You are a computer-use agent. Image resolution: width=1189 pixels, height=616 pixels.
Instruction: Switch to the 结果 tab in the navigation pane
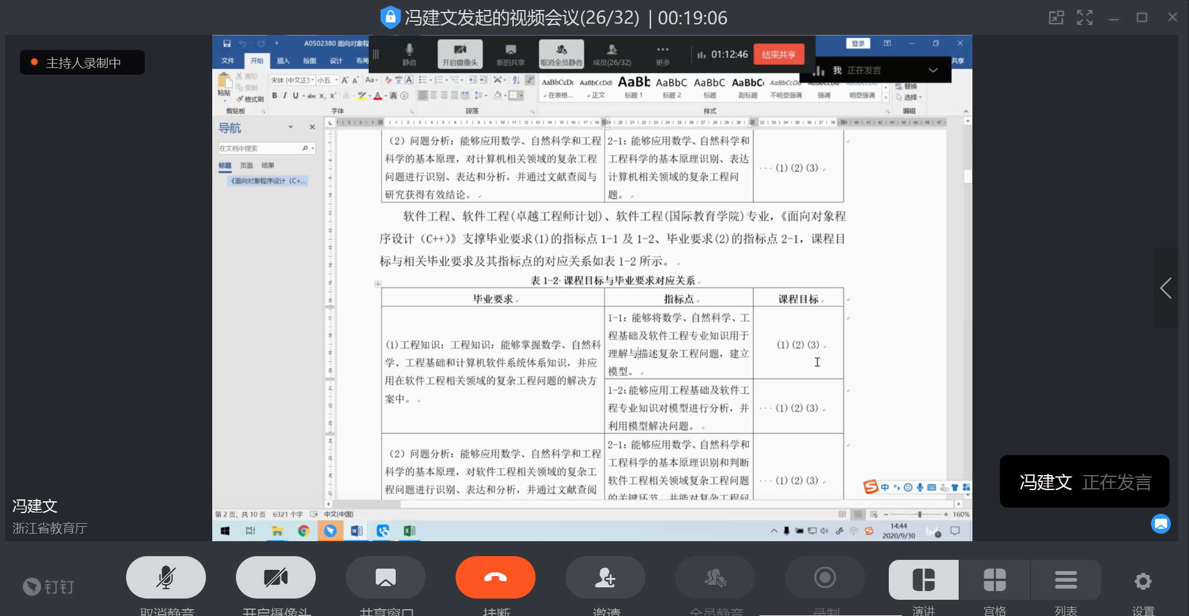point(268,165)
